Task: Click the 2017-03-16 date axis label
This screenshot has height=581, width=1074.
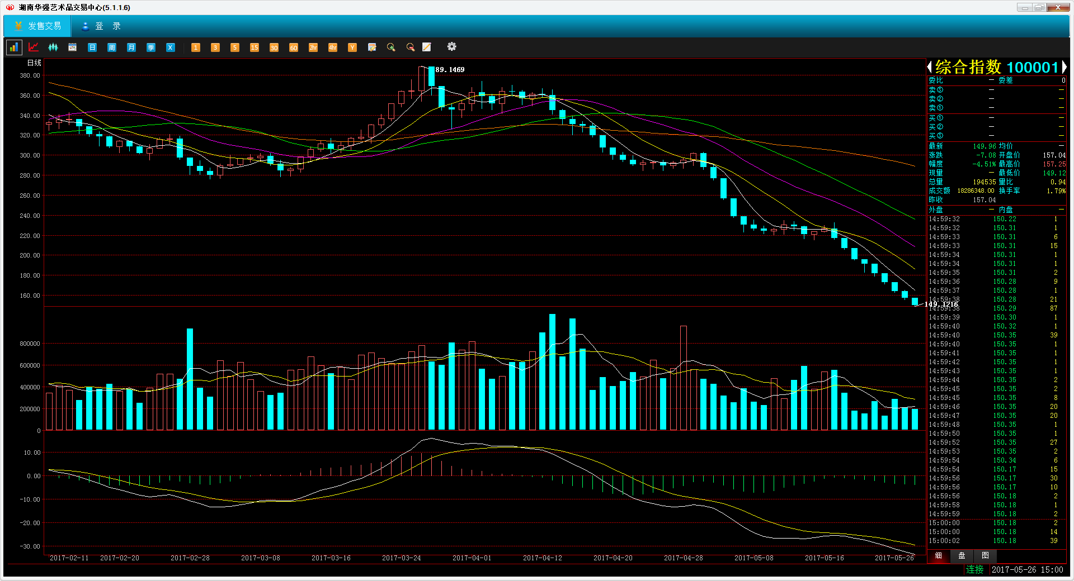Action: pyautogui.click(x=331, y=558)
